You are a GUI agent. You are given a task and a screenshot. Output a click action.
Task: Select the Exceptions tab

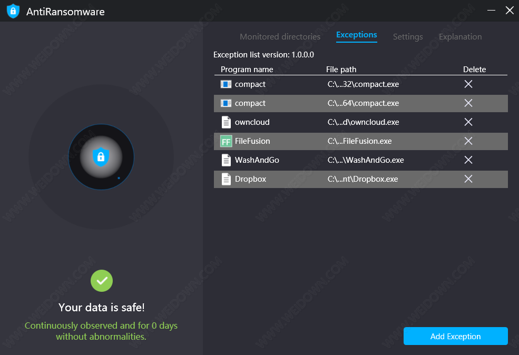[357, 35]
